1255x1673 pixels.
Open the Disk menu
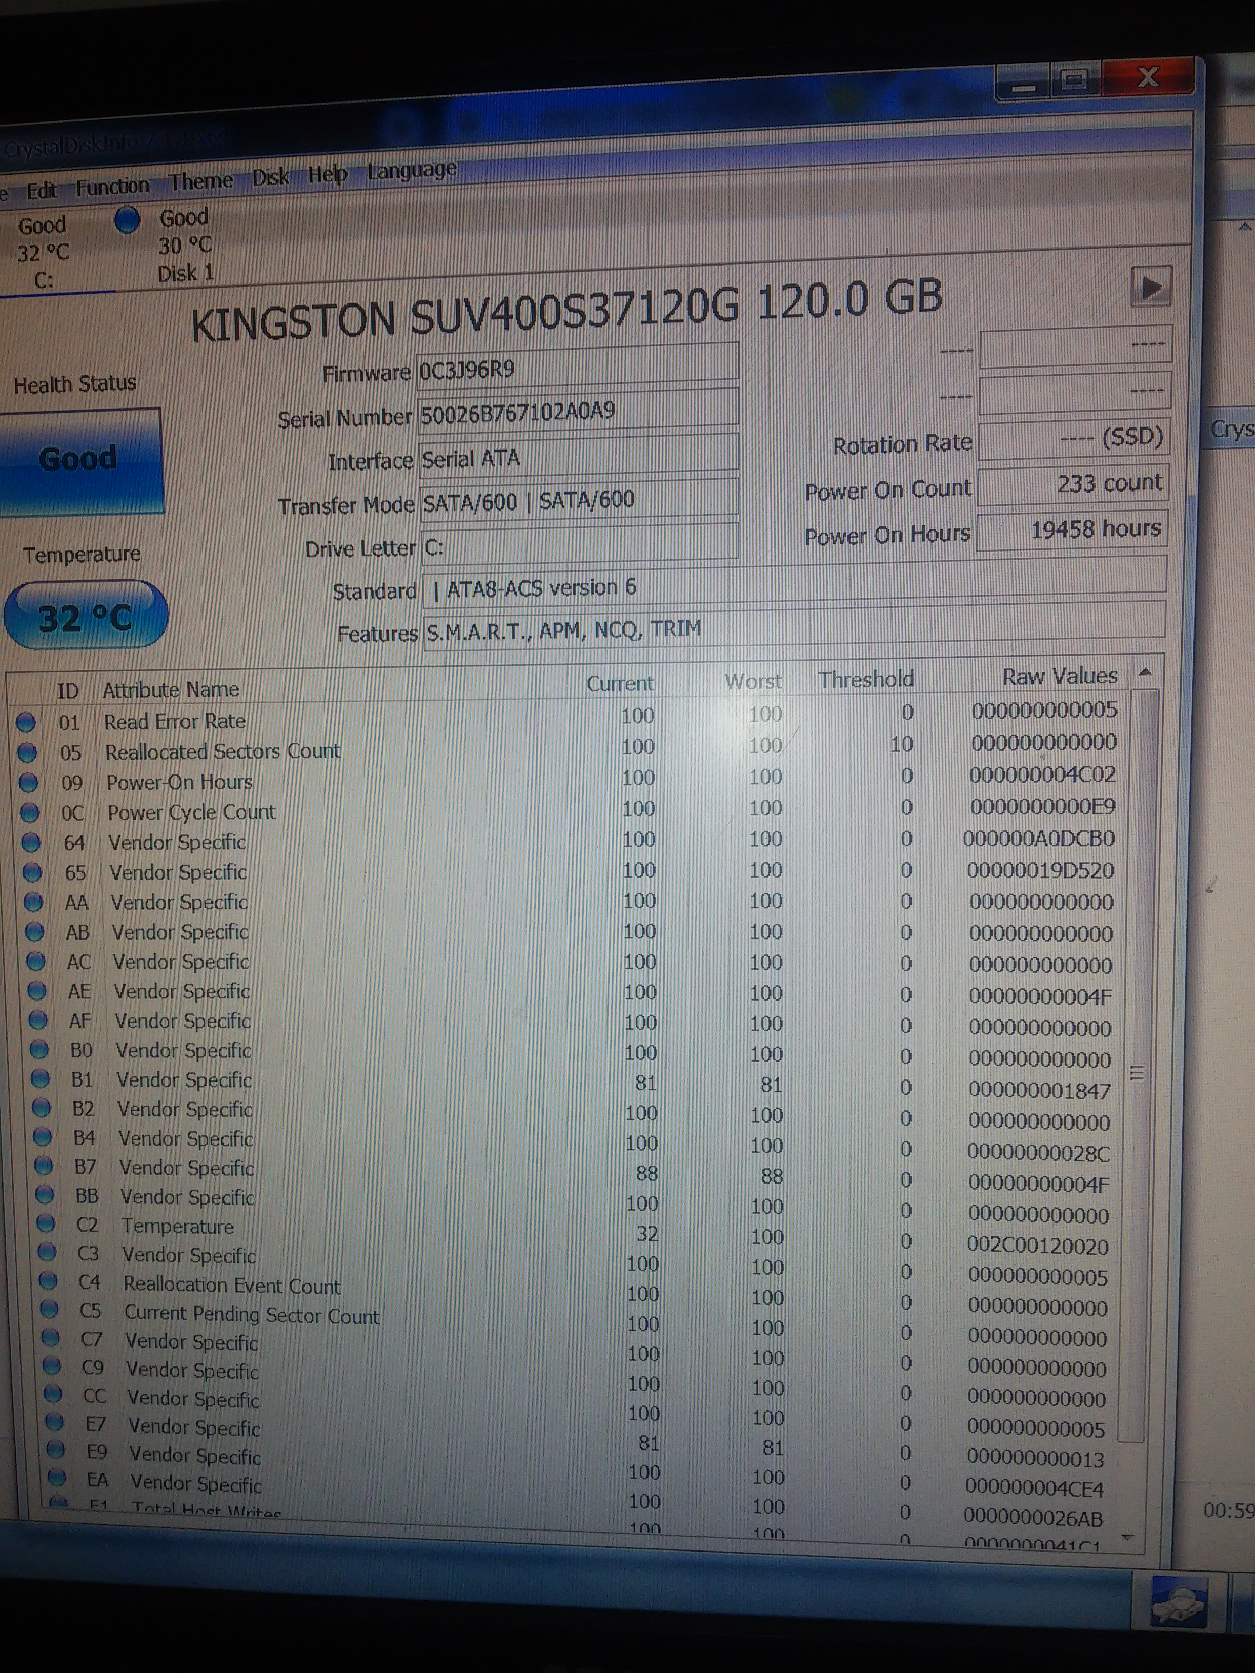point(270,178)
